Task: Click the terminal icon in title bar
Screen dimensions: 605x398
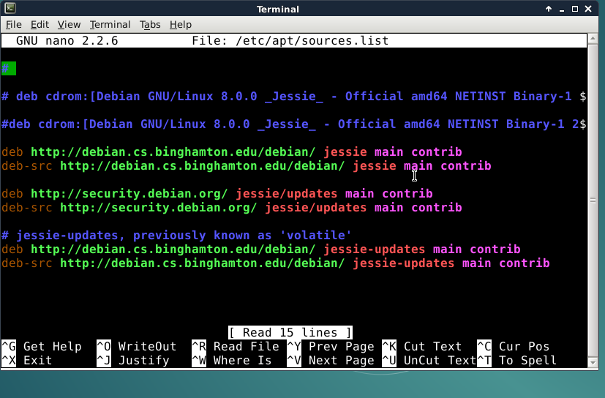Action: click(x=10, y=8)
